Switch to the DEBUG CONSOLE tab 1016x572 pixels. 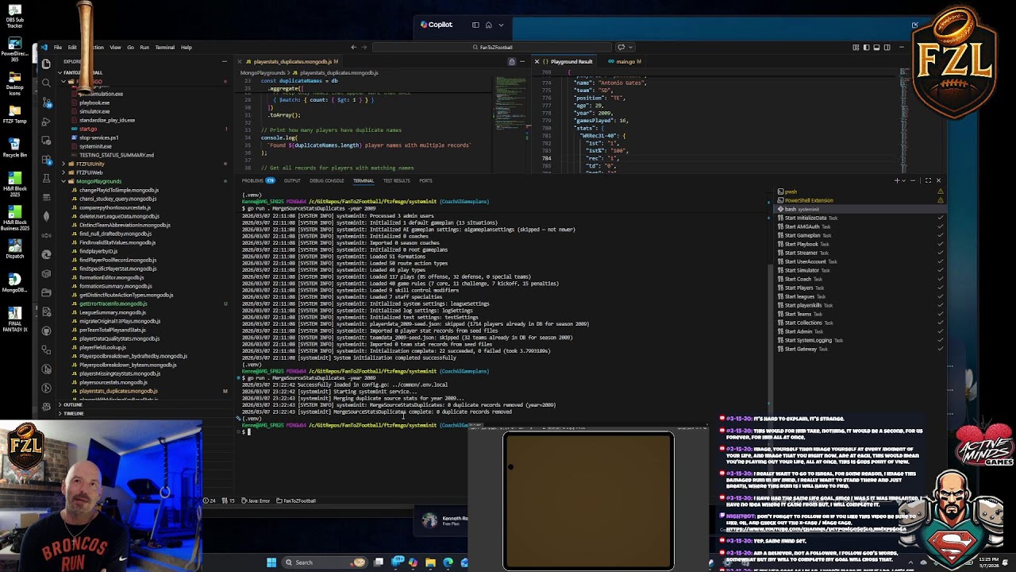(x=326, y=180)
